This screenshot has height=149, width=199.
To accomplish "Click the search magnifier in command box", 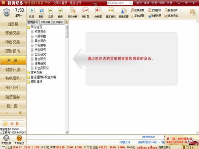I will point(131,3).
